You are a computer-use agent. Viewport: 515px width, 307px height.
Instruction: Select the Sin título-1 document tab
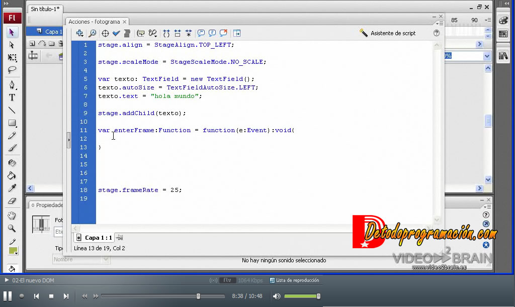(x=45, y=9)
